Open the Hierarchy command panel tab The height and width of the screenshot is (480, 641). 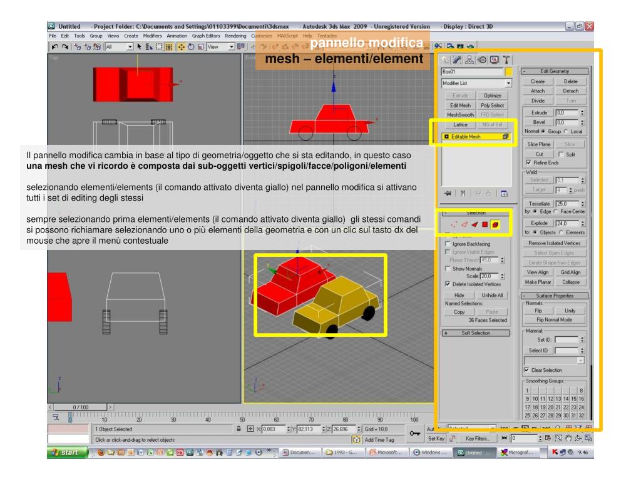tap(469, 60)
